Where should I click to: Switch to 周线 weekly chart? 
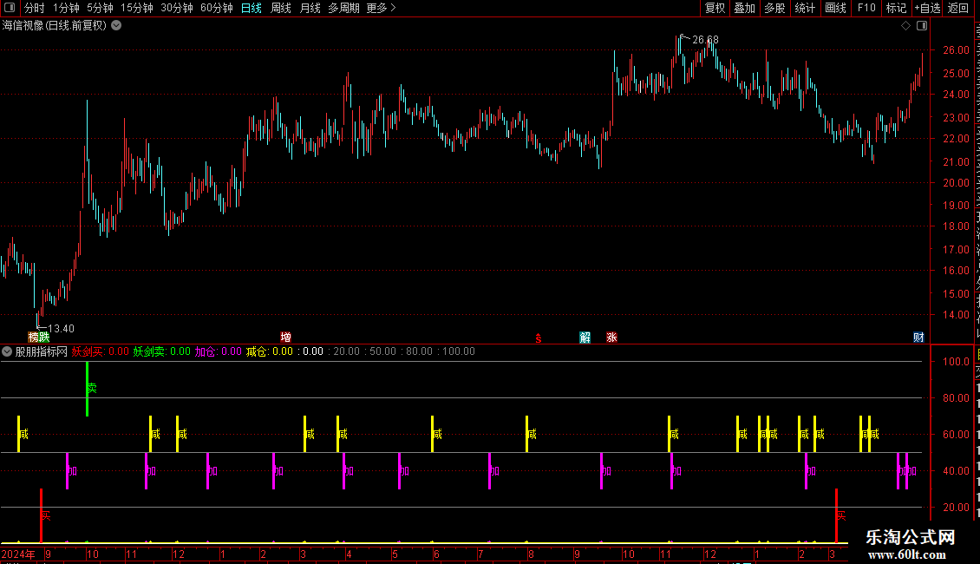coord(281,8)
